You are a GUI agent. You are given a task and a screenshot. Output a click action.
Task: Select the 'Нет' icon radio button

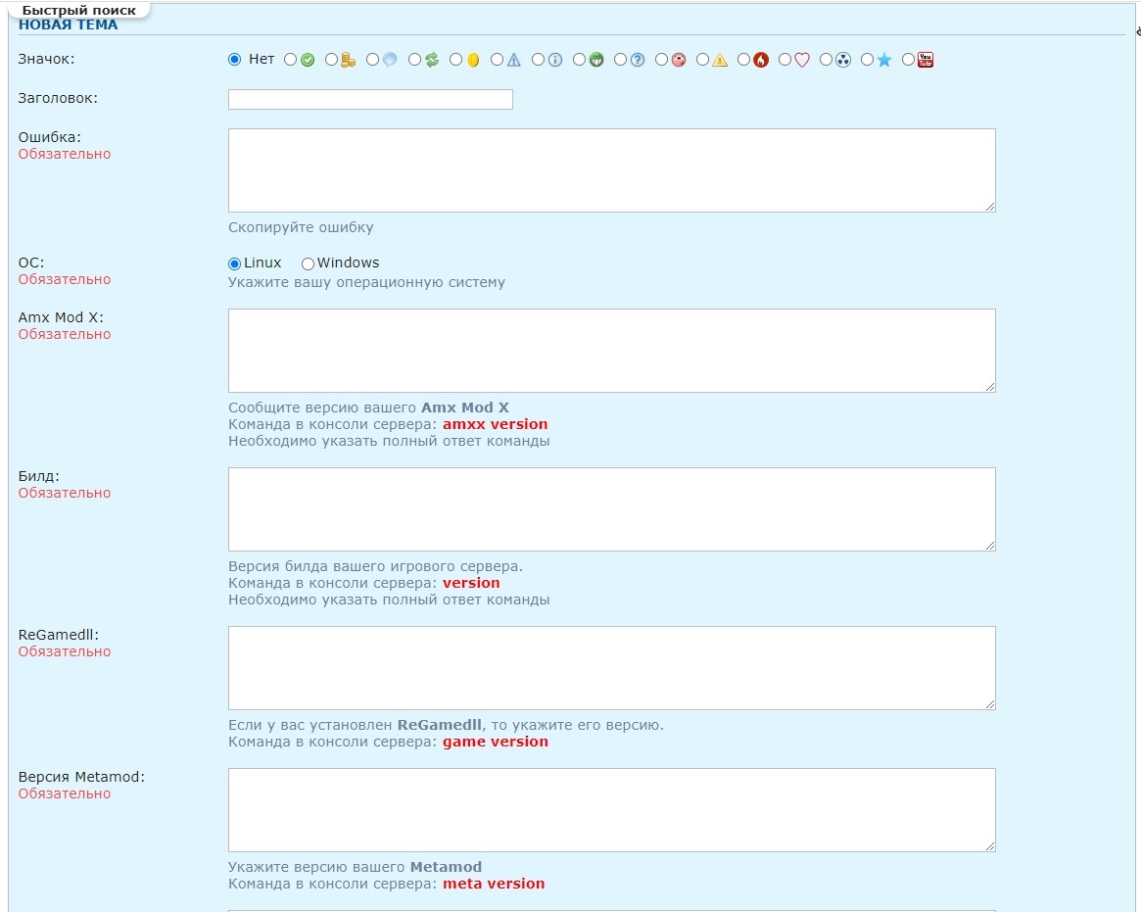(234, 60)
